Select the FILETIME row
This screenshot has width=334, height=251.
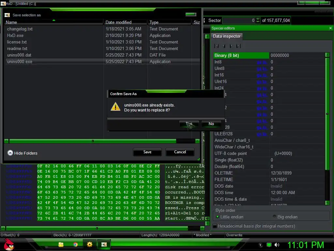click(x=269, y=179)
